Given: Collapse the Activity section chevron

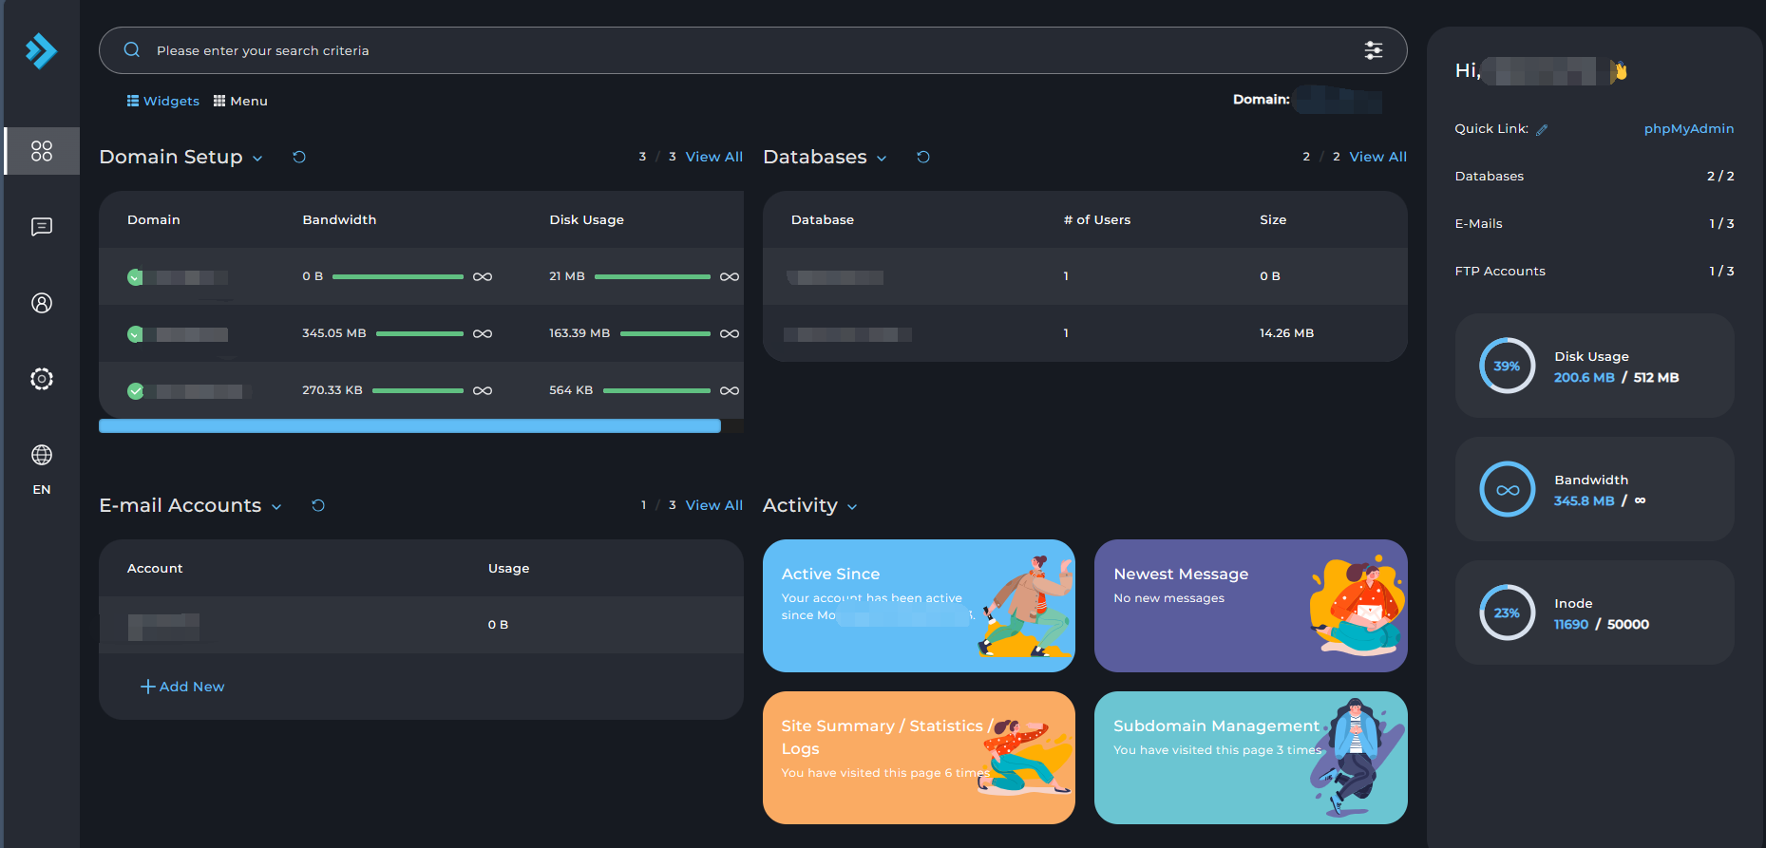Looking at the screenshot, I should 852,507.
